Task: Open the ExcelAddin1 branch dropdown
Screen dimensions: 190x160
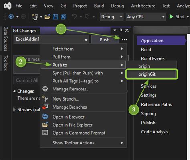Action: click(x=51, y=39)
